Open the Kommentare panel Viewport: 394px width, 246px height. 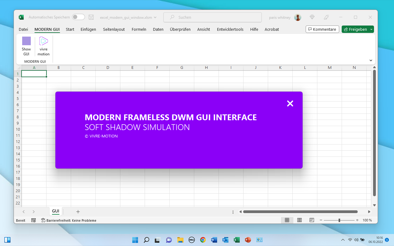[x=322, y=29]
